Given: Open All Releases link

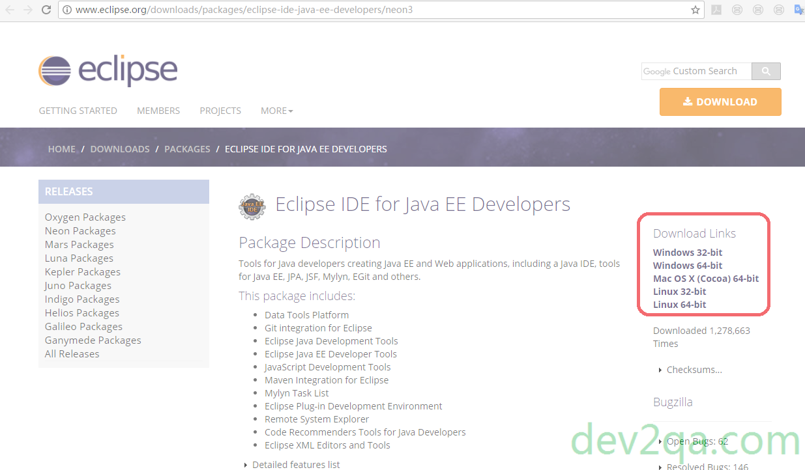Looking at the screenshot, I should coord(72,354).
